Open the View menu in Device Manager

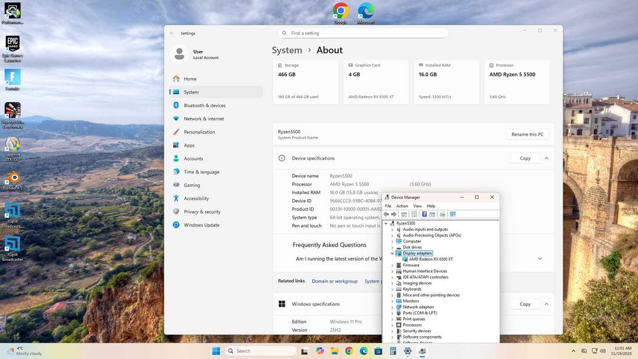(x=417, y=206)
